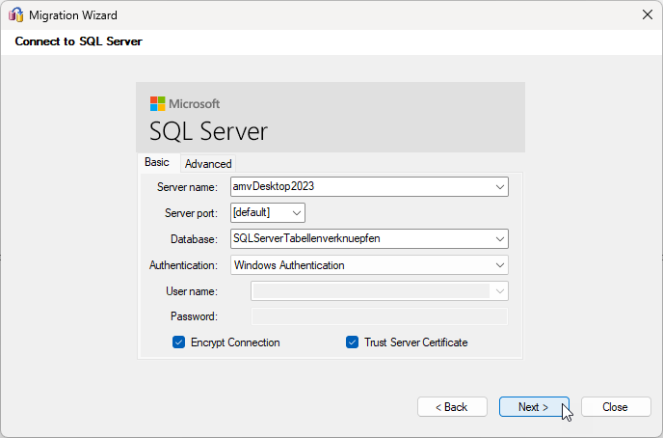
Task: Open the Authentication dropdown
Action: click(369, 265)
